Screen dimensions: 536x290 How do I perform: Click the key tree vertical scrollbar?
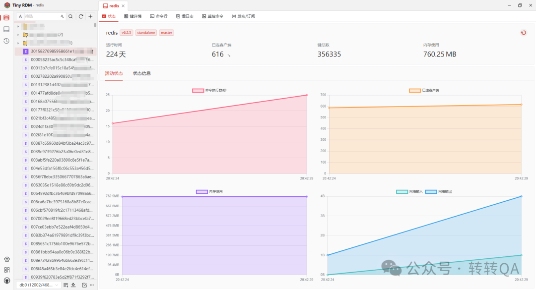[95, 25]
